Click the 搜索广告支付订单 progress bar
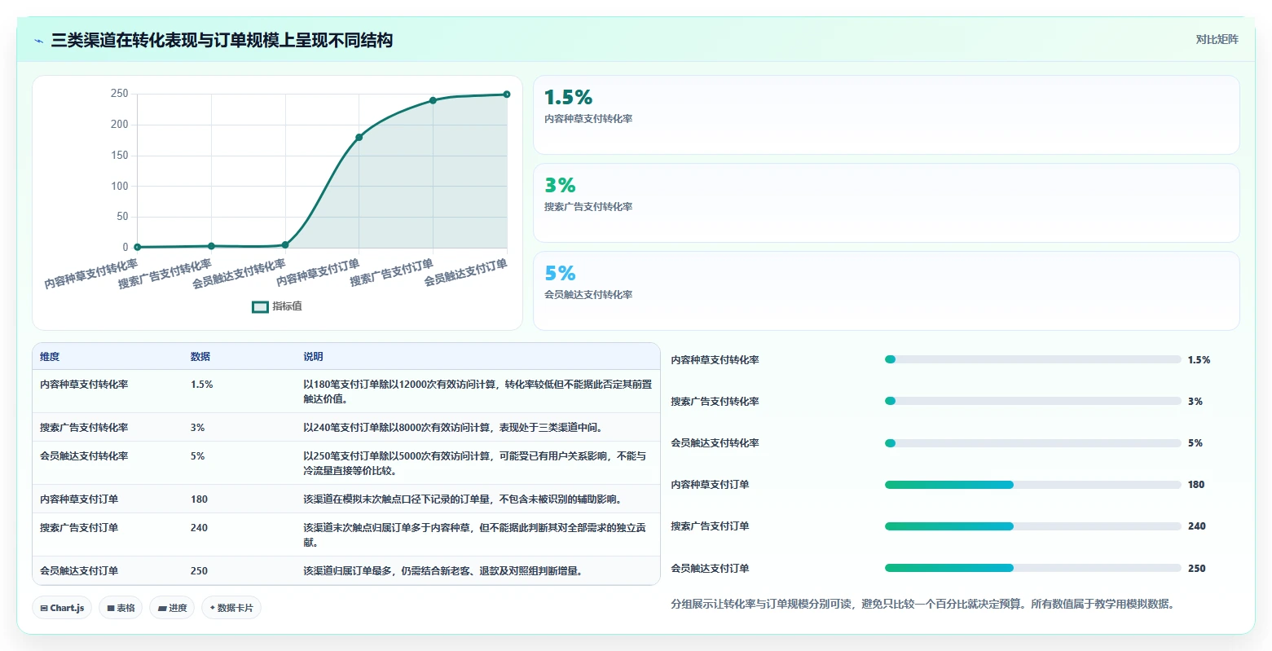The image size is (1272, 651). (1032, 526)
